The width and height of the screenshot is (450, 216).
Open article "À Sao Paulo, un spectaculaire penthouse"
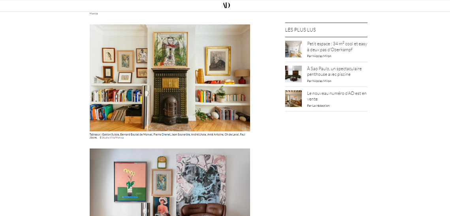[x=334, y=71]
